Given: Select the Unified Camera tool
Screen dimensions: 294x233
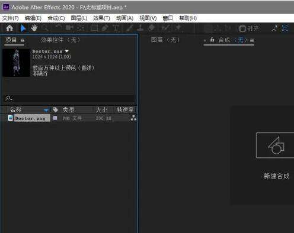Looking at the screenshot, I should (x=69, y=28).
